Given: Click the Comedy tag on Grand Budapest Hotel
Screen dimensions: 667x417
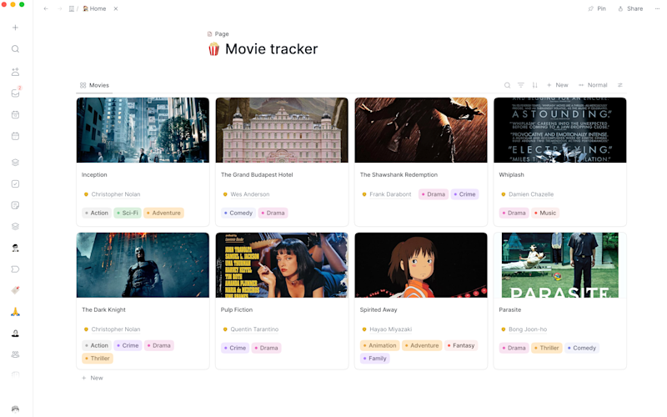Looking at the screenshot, I should (x=238, y=214).
